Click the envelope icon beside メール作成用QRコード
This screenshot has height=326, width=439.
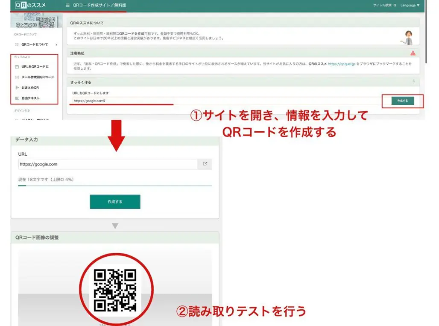pyautogui.click(x=17, y=77)
